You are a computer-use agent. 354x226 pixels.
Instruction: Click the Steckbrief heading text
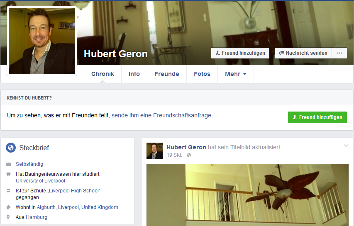(34, 148)
